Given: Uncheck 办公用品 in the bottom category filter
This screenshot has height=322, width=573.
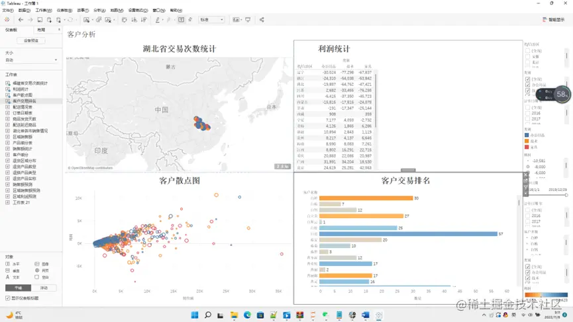Looking at the screenshot, I should click(528, 272).
